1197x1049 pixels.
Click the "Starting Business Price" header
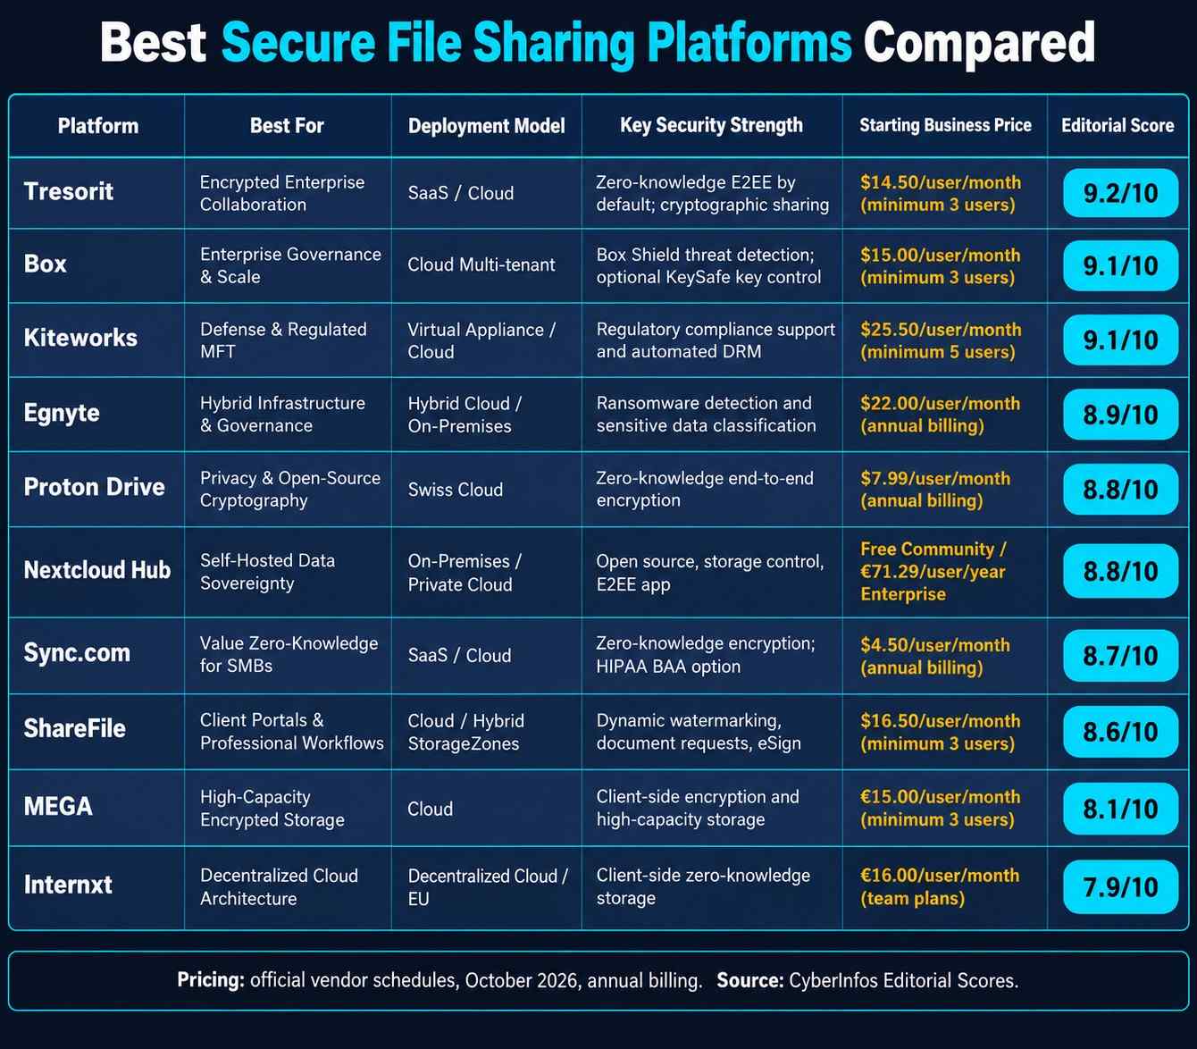[945, 125]
